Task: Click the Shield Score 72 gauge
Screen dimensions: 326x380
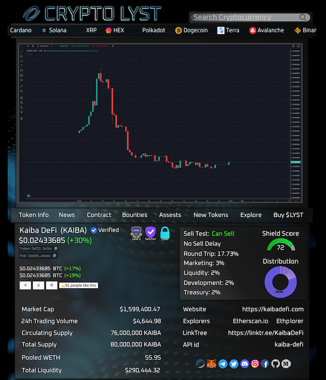Action: 281,245
